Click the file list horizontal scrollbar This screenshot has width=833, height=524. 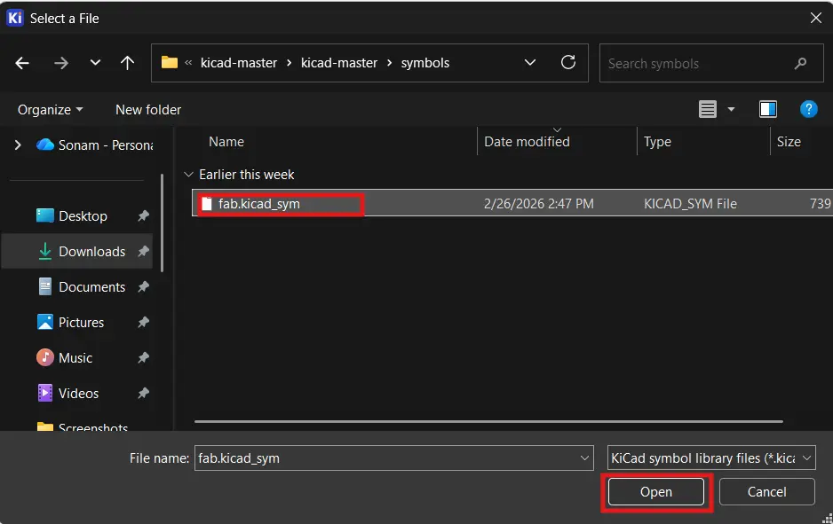point(488,422)
